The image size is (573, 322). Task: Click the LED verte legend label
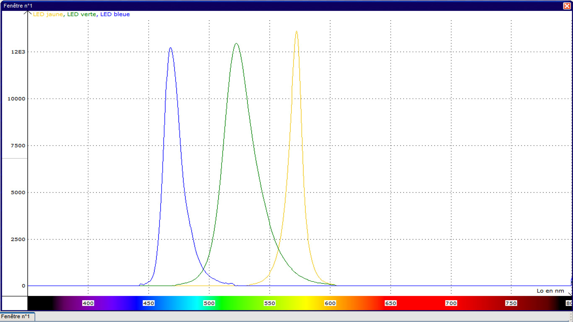pos(82,14)
